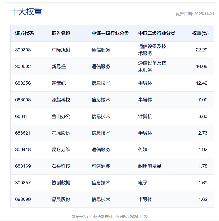Select security name 寒武纪

[59, 83]
